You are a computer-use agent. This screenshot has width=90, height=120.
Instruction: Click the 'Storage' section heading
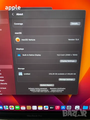pyautogui.click(x=21, y=69)
